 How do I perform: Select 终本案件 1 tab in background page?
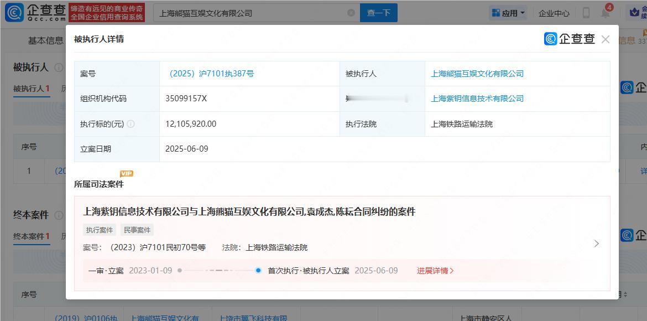click(x=32, y=237)
